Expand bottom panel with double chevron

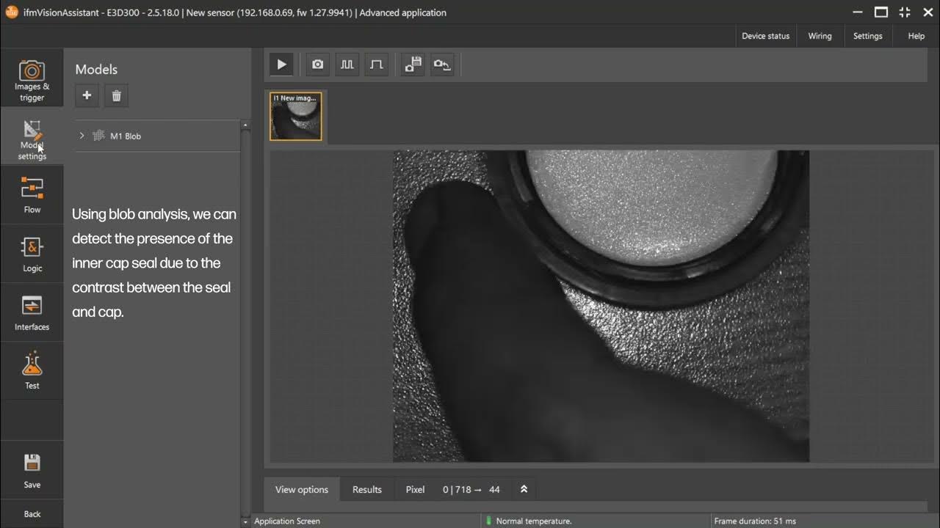[524, 489]
